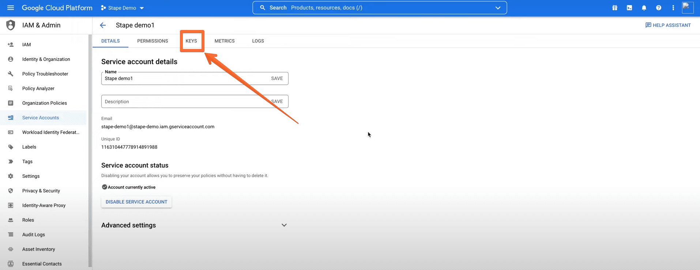Viewport: 700px width, 270px height.
Task: Open the hamburger navigation menu
Action: pyautogui.click(x=10, y=8)
